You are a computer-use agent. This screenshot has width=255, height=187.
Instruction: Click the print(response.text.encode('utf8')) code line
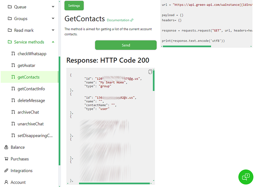193,41
